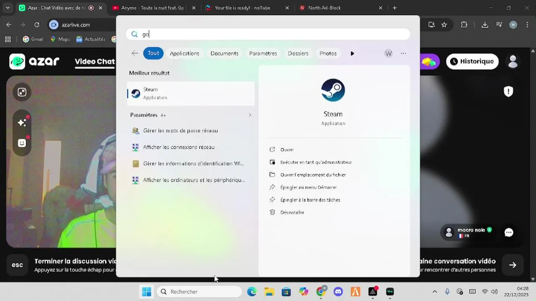This screenshot has height=301, width=536.
Task: Open the Azar chat bubble icon
Action: coord(509,232)
